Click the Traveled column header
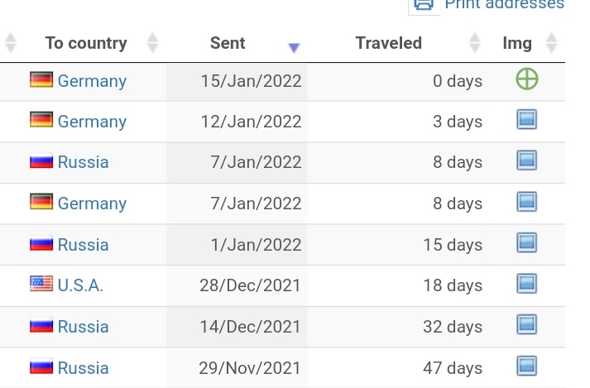The width and height of the screenshot is (590, 388). (389, 43)
